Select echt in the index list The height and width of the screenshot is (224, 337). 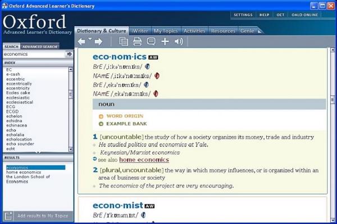(10, 148)
